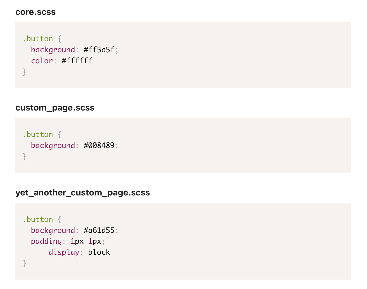
Task: Click the #a61d55 color value
Action: pos(99,230)
